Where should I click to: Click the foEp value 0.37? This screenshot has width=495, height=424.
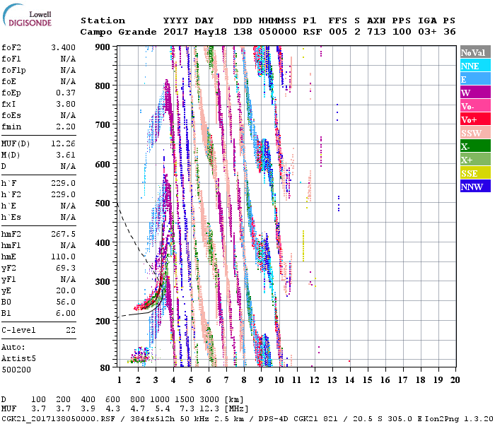[x=66, y=93]
